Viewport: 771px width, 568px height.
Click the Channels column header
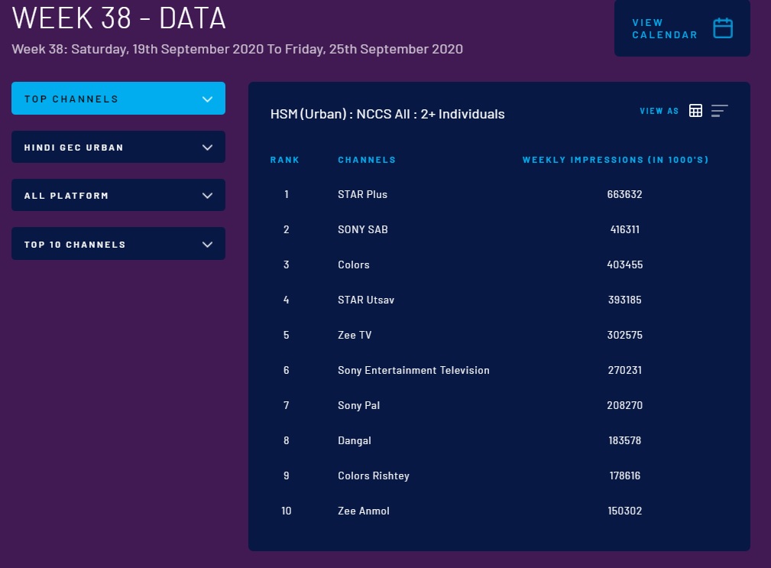tap(367, 160)
